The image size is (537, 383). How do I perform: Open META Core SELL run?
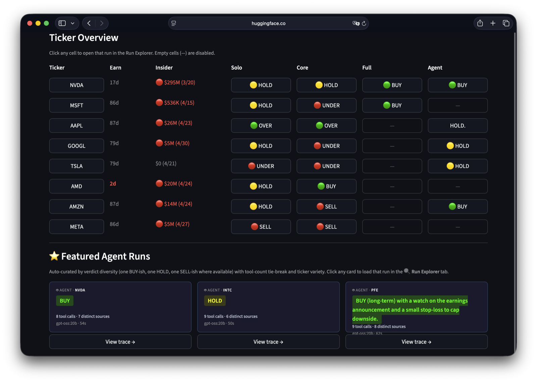pyautogui.click(x=327, y=227)
